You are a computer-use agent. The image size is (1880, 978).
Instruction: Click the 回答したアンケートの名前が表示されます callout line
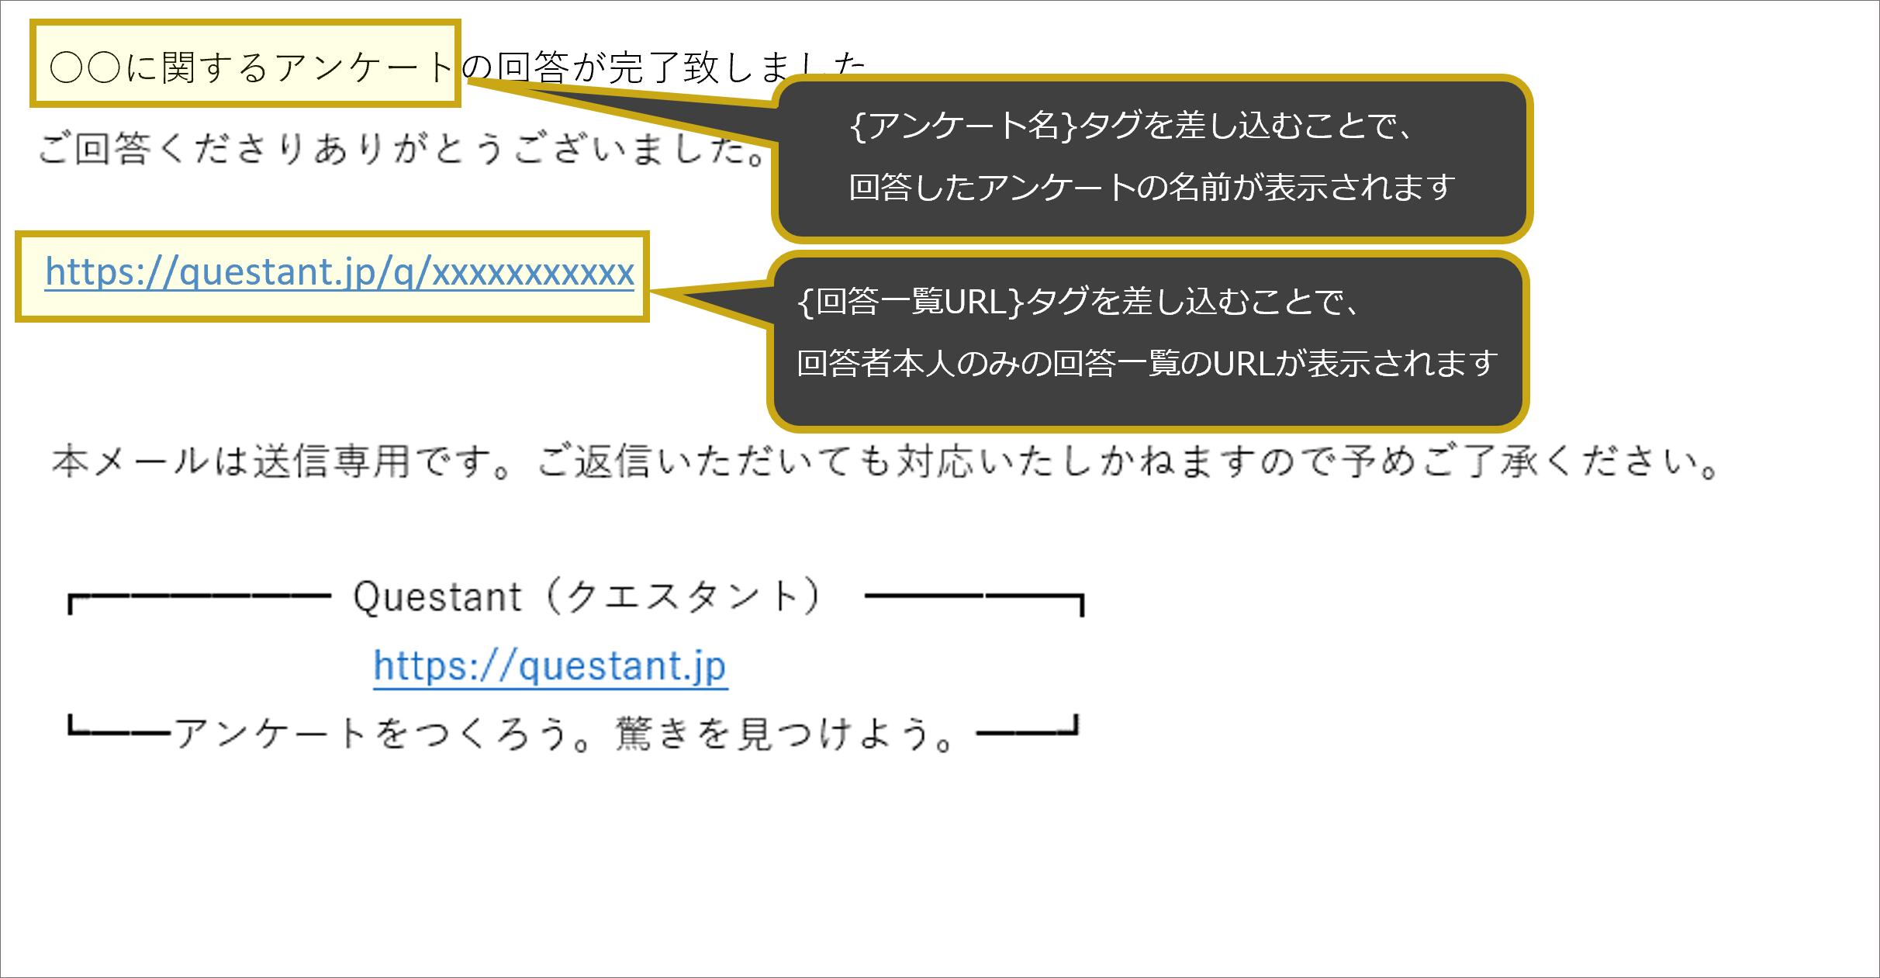click(x=1152, y=188)
